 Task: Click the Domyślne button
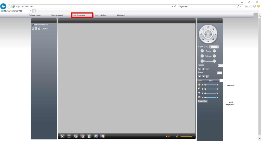203,101
